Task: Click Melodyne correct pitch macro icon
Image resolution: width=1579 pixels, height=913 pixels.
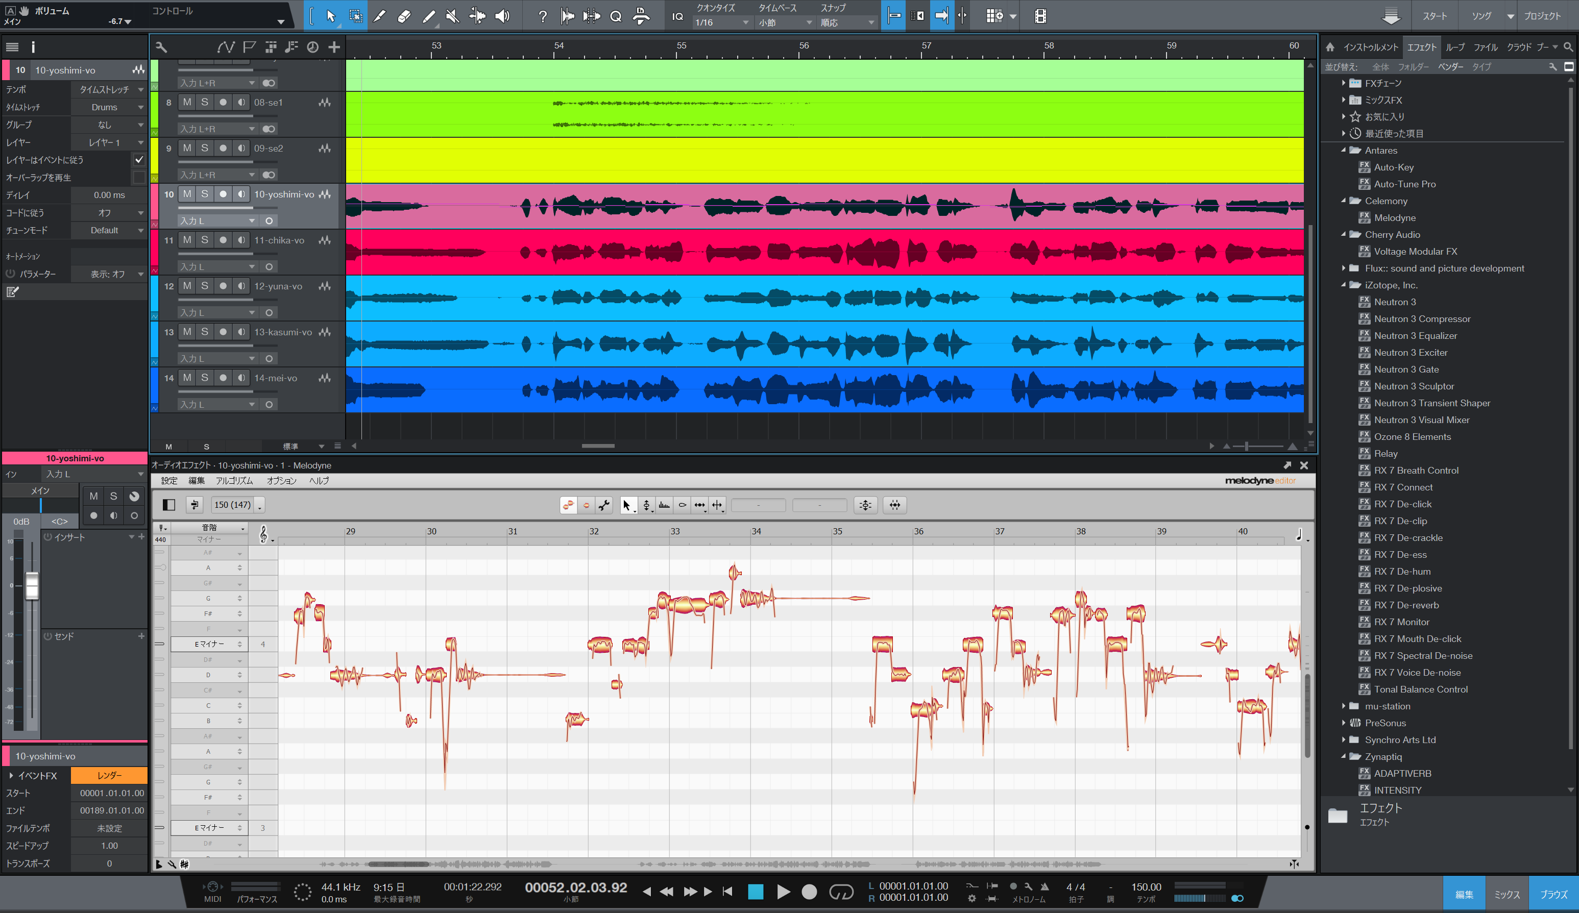Action: click(865, 505)
